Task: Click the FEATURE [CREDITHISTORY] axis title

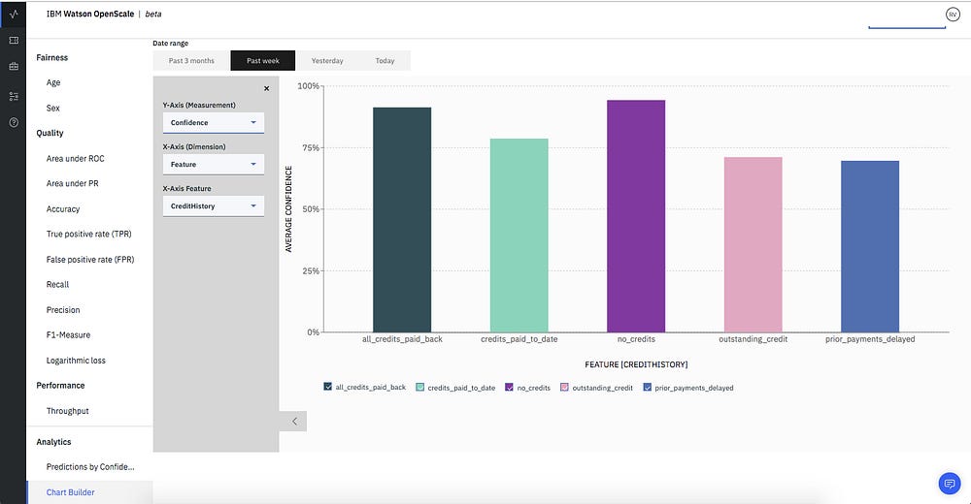Action: pos(636,364)
